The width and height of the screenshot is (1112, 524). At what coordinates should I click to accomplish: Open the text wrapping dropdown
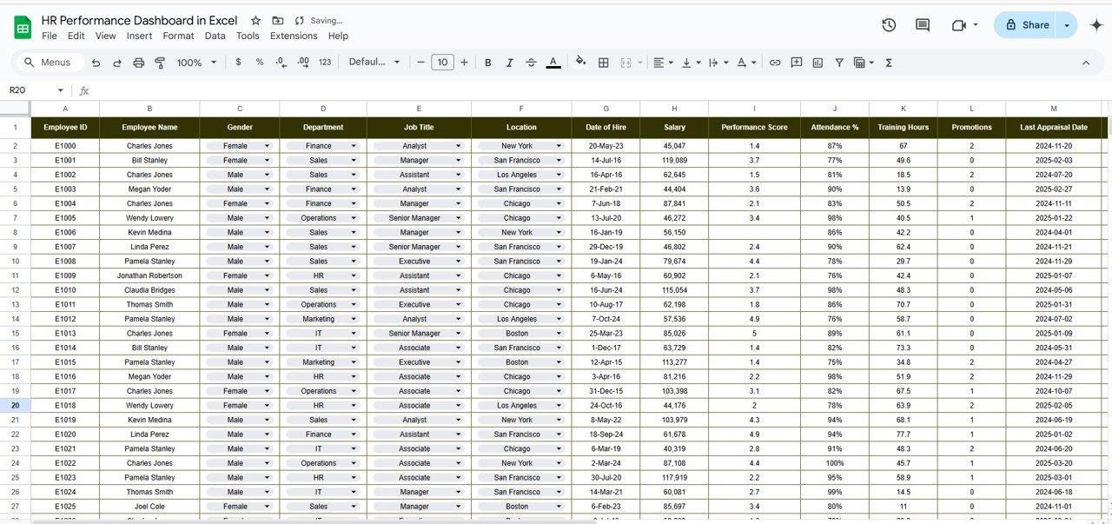click(x=718, y=63)
